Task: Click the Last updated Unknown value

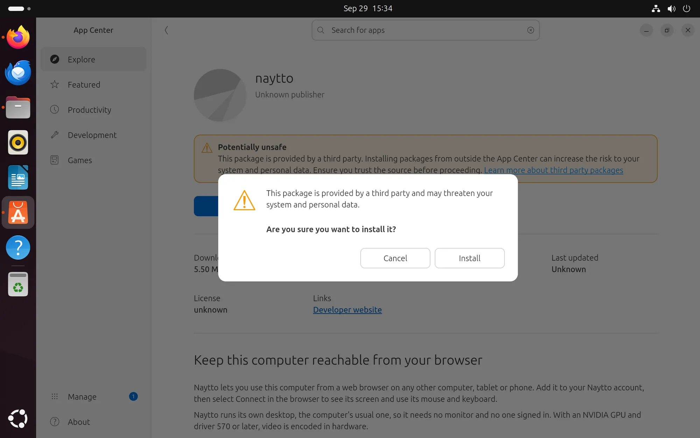Action: click(x=569, y=269)
